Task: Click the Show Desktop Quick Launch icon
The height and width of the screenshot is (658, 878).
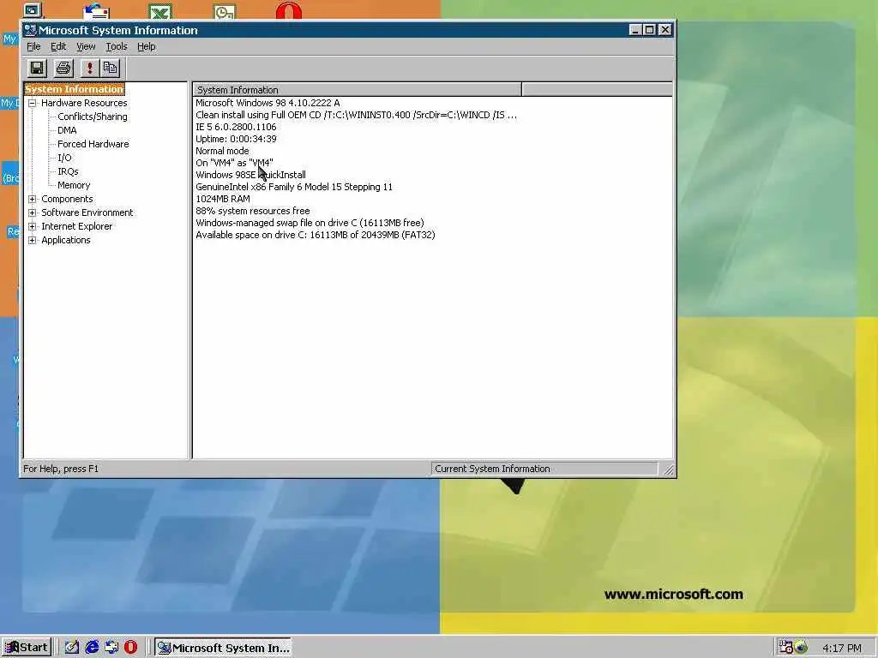Action: (72, 648)
